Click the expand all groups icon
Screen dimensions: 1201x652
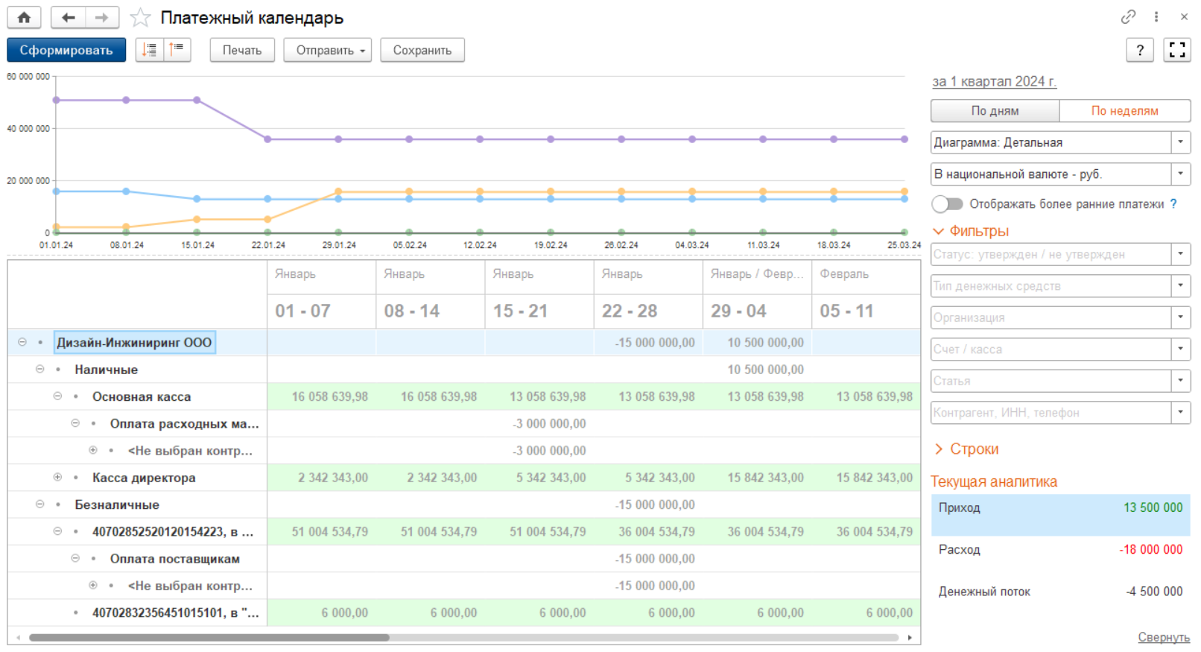tap(150, 50)
